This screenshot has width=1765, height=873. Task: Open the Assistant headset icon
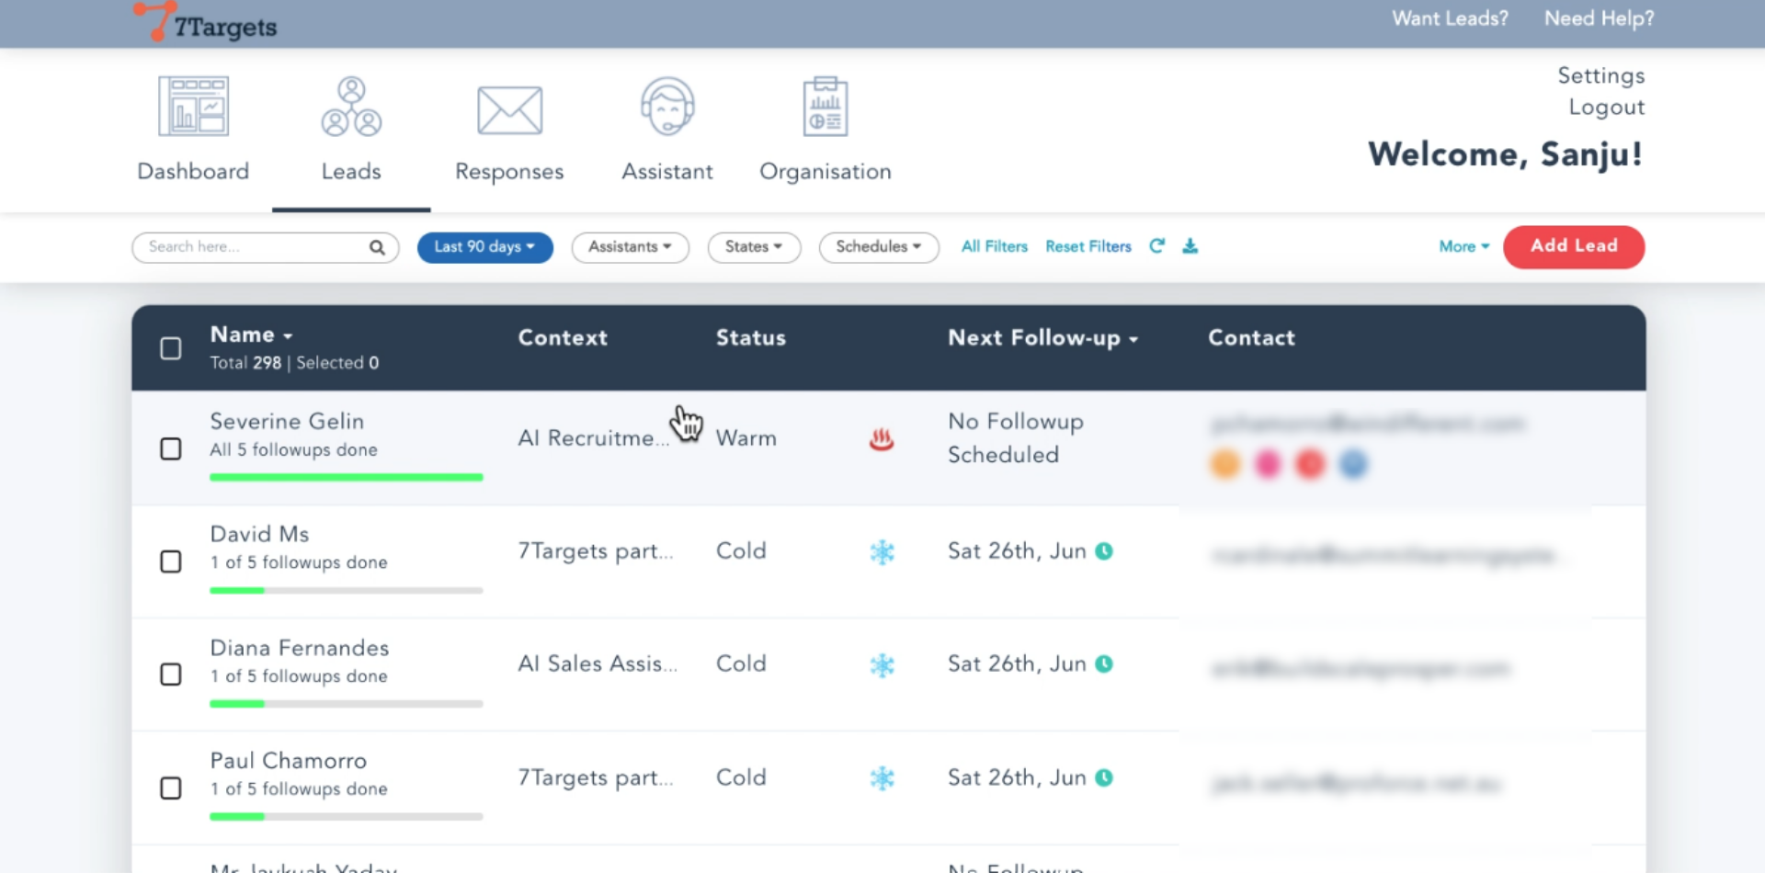(667, 107)
